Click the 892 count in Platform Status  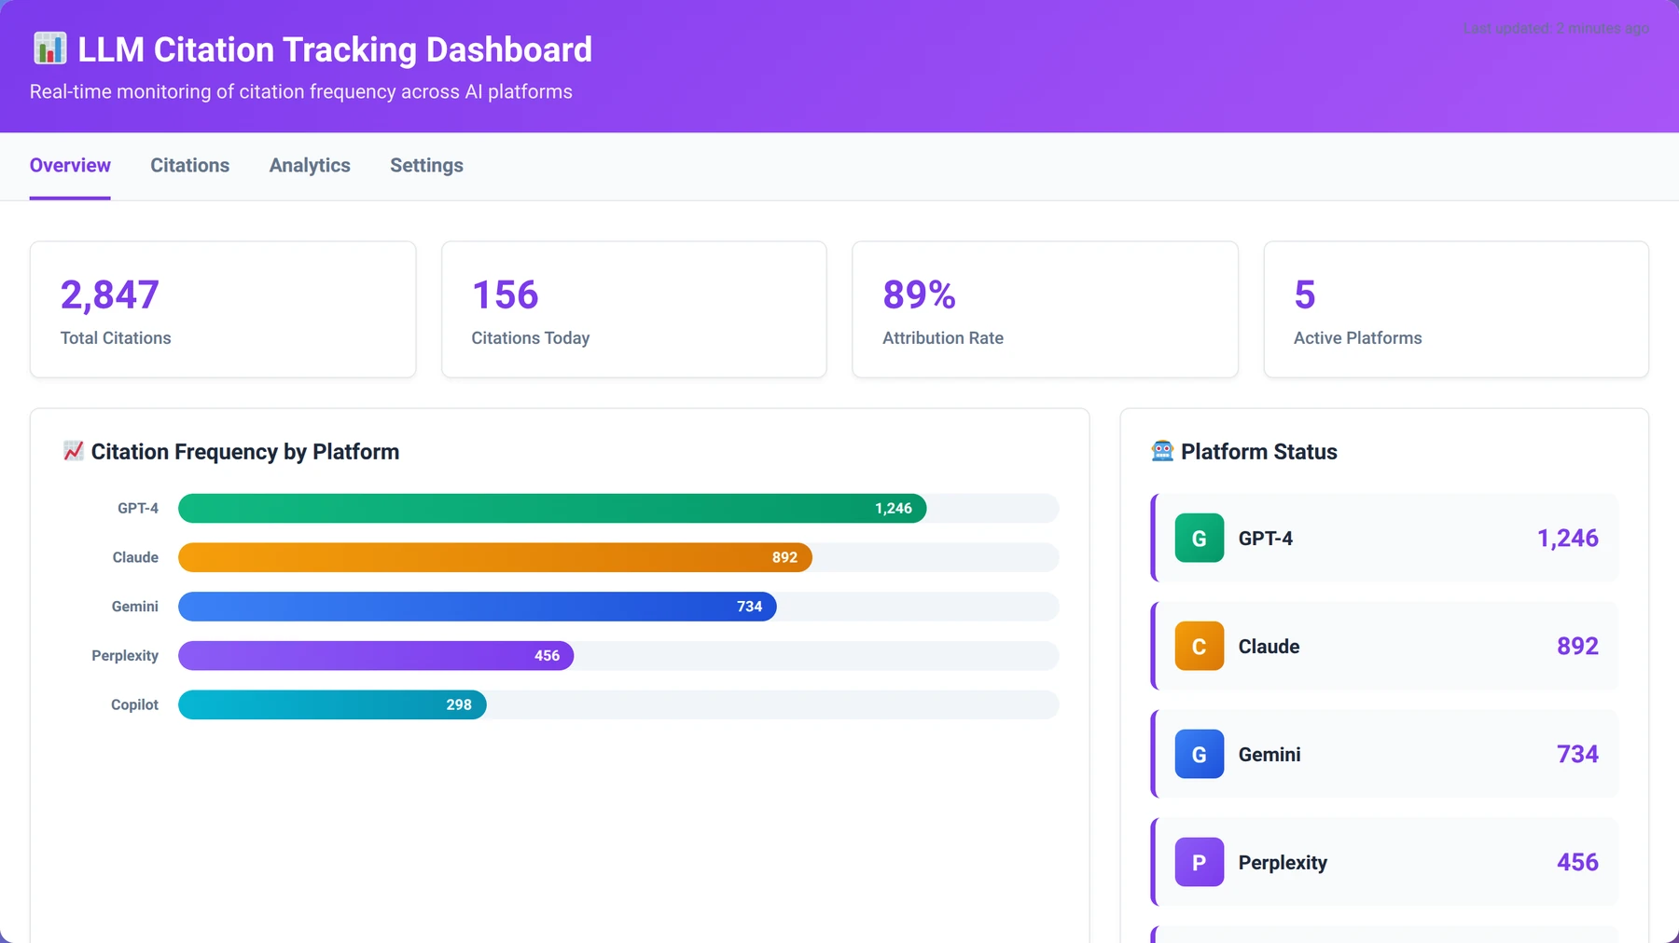1577,646
